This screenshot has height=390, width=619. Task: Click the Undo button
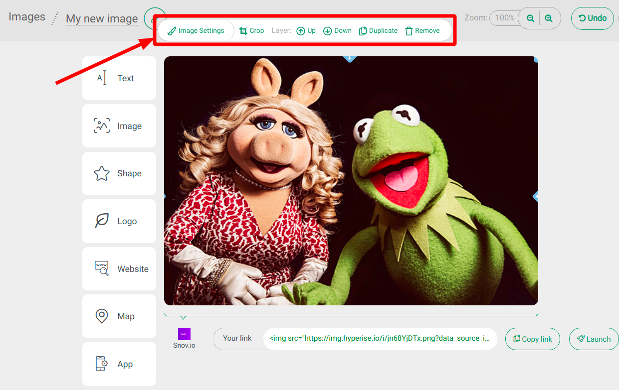[x=593, y=18]
